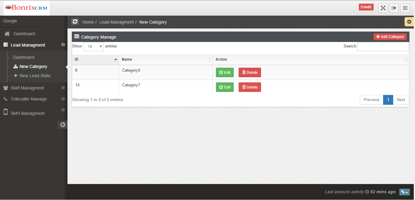The image size is (415, 200).
Task: Click the Category0 name cell
Action: [166, 73]
